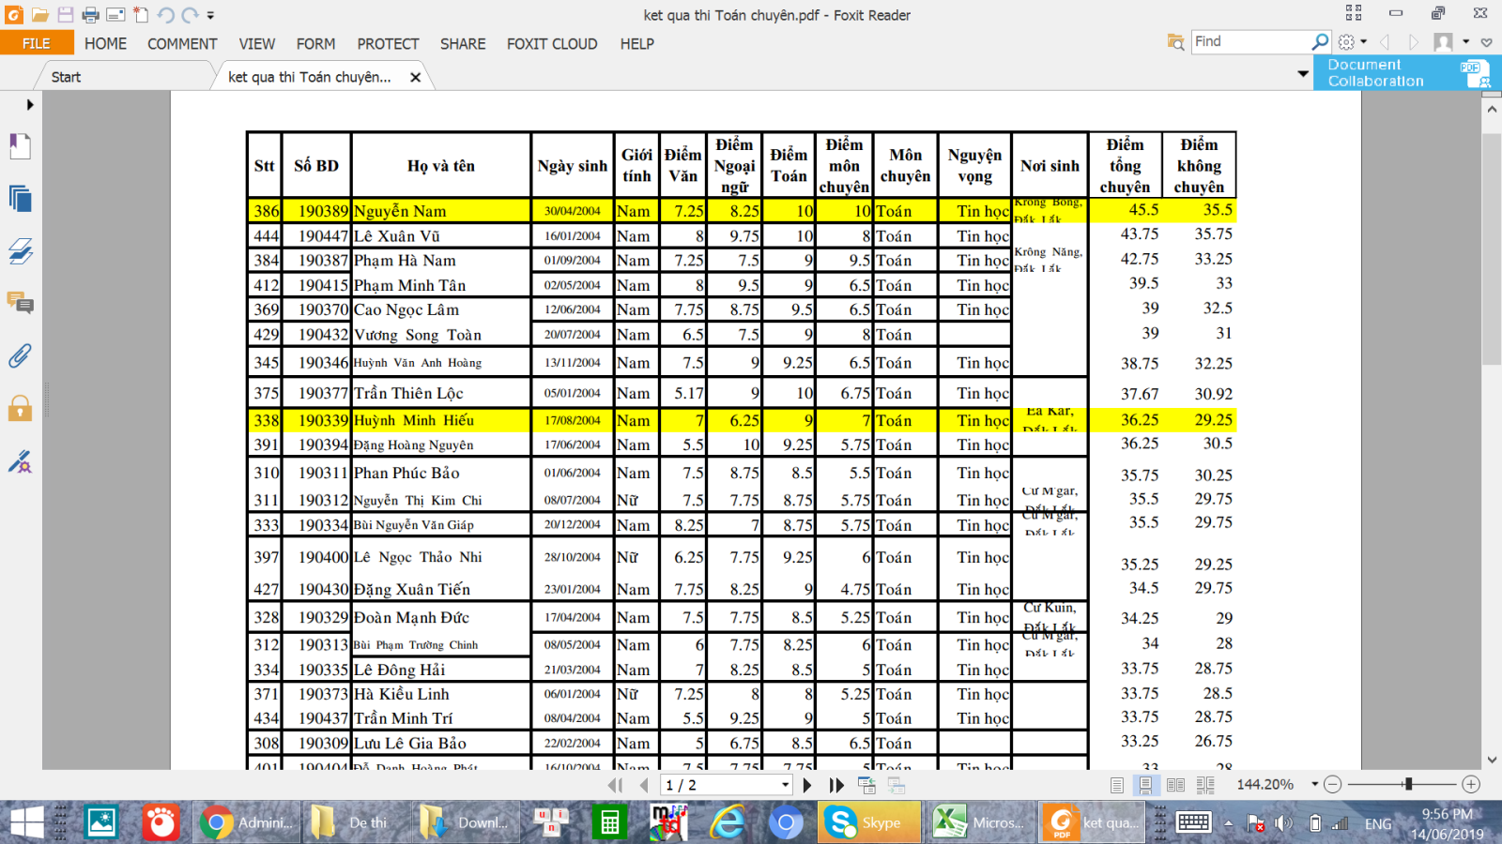Click the FILE button
This screenshot has height=844, width=1502.
[37, 43]
